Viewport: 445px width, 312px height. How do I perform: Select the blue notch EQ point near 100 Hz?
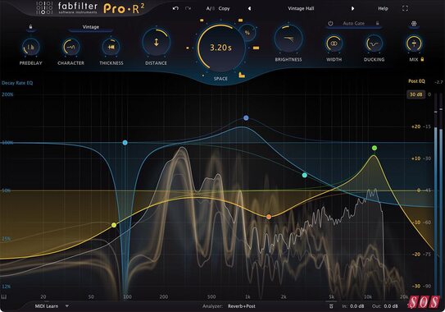click(125, 143)
